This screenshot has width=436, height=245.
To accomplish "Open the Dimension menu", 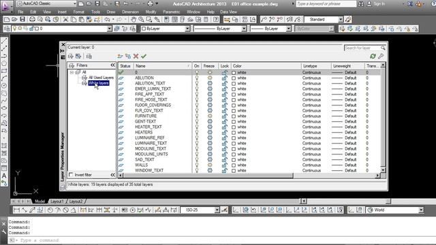I will 130,12.
